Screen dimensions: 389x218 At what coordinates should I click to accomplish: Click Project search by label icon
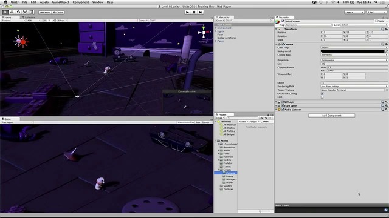tap(266, 118)
